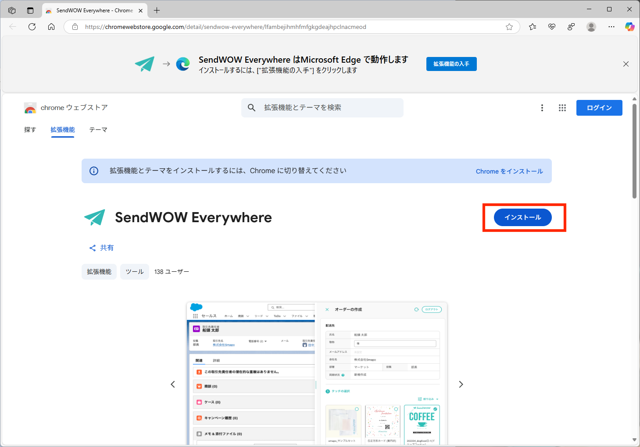Follow the Chrome をインストール link

click(x=509, y=171)
